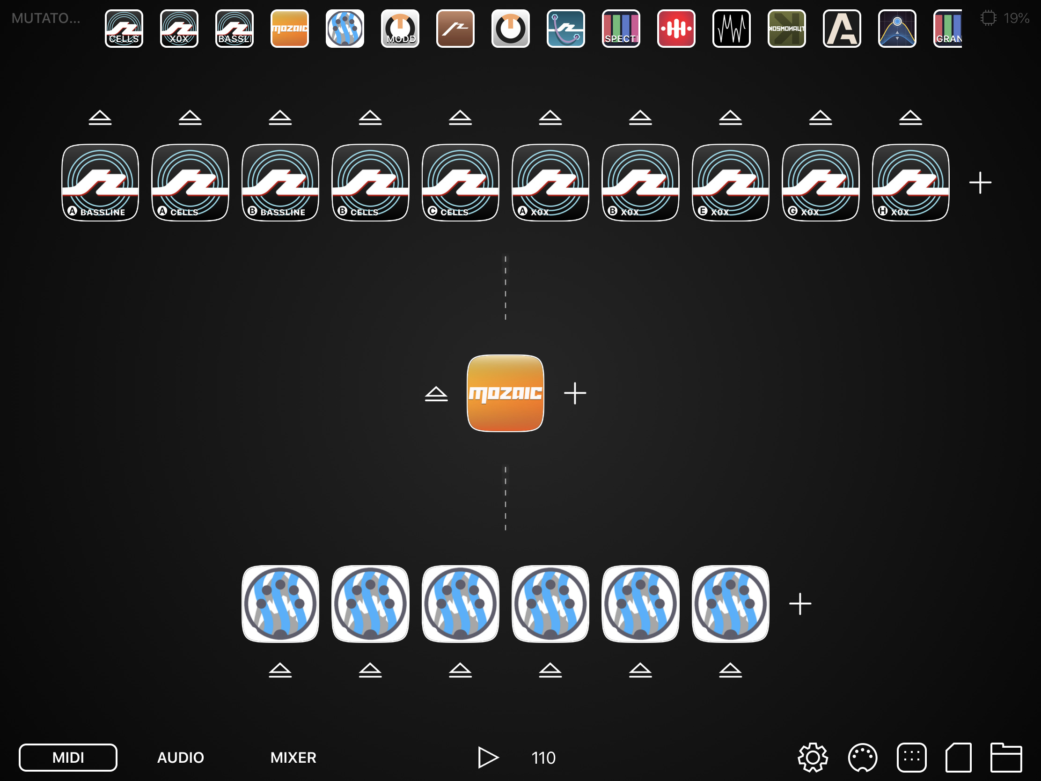The height and width of the screenshot is (781, 1041).
Task: Select the H XOX node
Action: click(910, 183)
